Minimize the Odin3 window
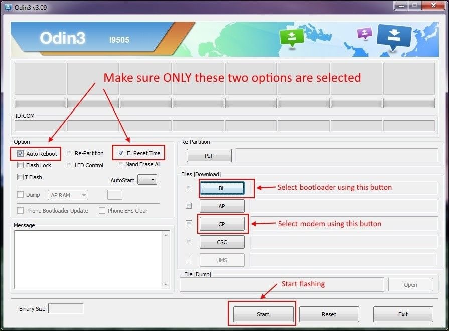 click(x=401, y=6)
